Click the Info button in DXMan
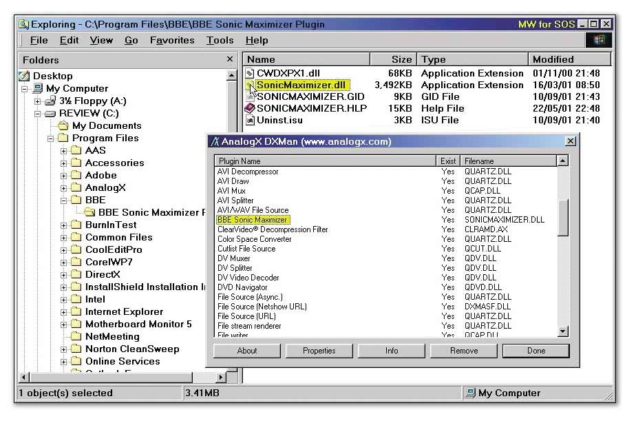The height and width of the screenshot is (421, 636). (x=392, y=351)
